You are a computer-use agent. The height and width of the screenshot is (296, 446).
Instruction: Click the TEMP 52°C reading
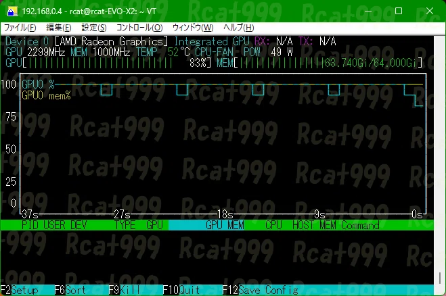[x=162, y=52]
